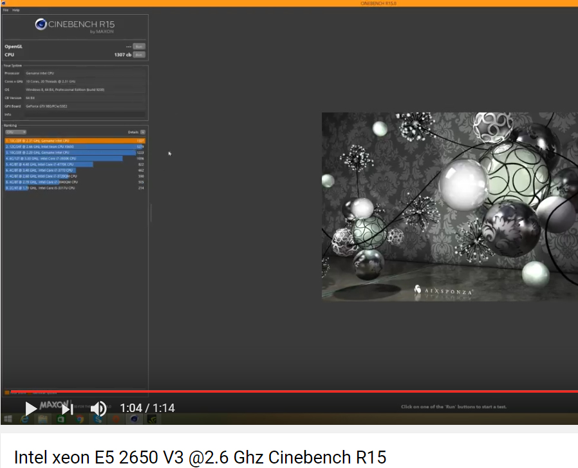Select rank 7 Intel Core i7-3720QM row

coord(75,176)
